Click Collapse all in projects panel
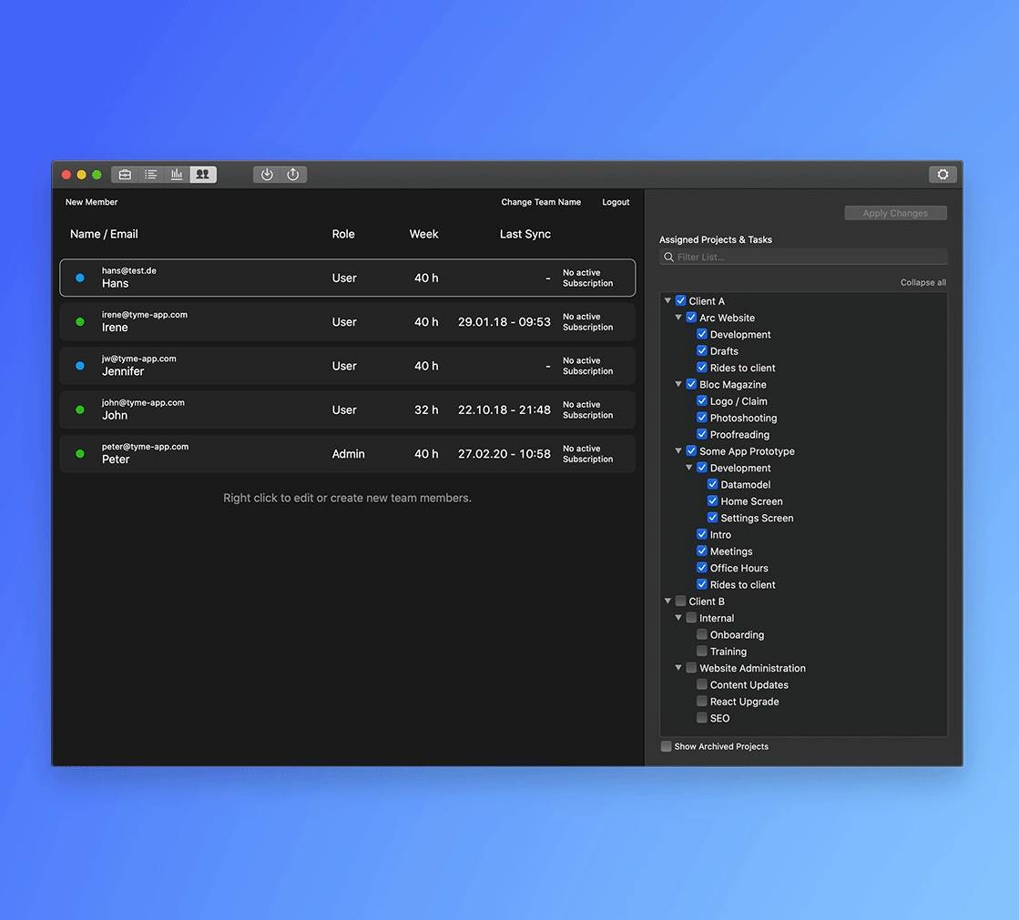 click(x=922, y=282)
